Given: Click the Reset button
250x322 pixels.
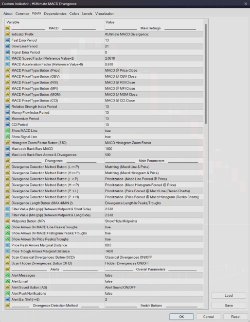Looking at the screenshot, I should click(236, 317).
